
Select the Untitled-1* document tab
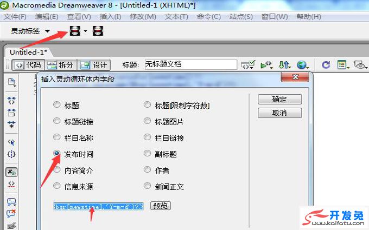[x=28, y=52]
